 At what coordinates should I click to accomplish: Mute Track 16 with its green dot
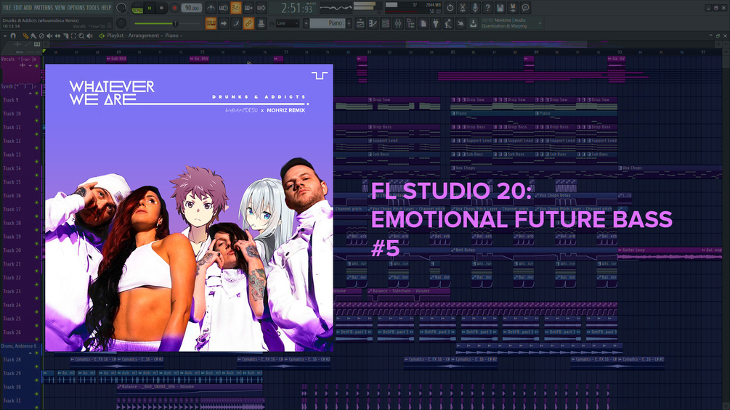(37, 202)
